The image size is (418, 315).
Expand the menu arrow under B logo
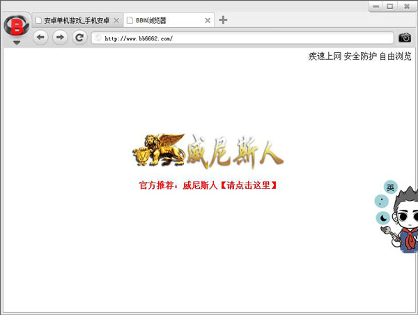coord(17,43)
